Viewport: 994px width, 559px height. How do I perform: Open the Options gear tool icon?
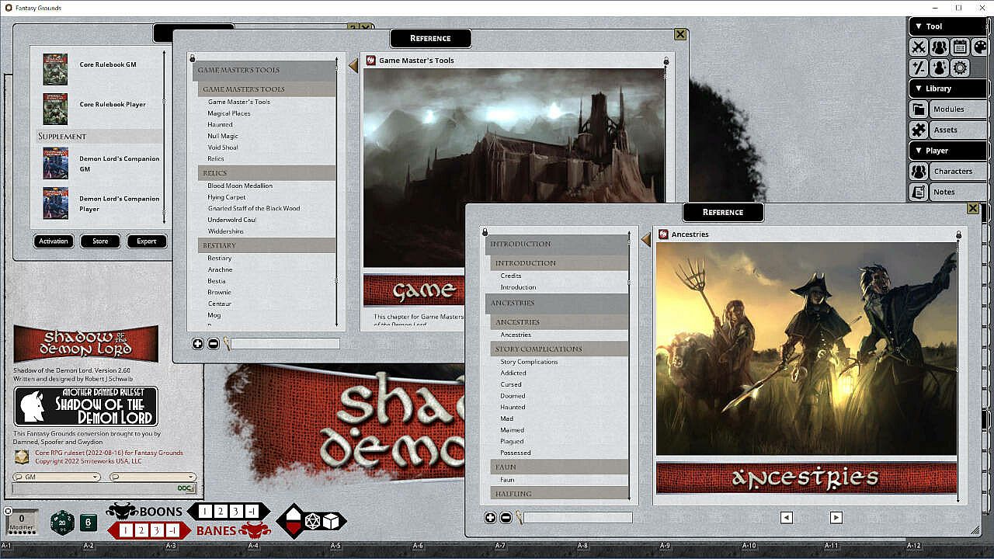click(960, 68)
